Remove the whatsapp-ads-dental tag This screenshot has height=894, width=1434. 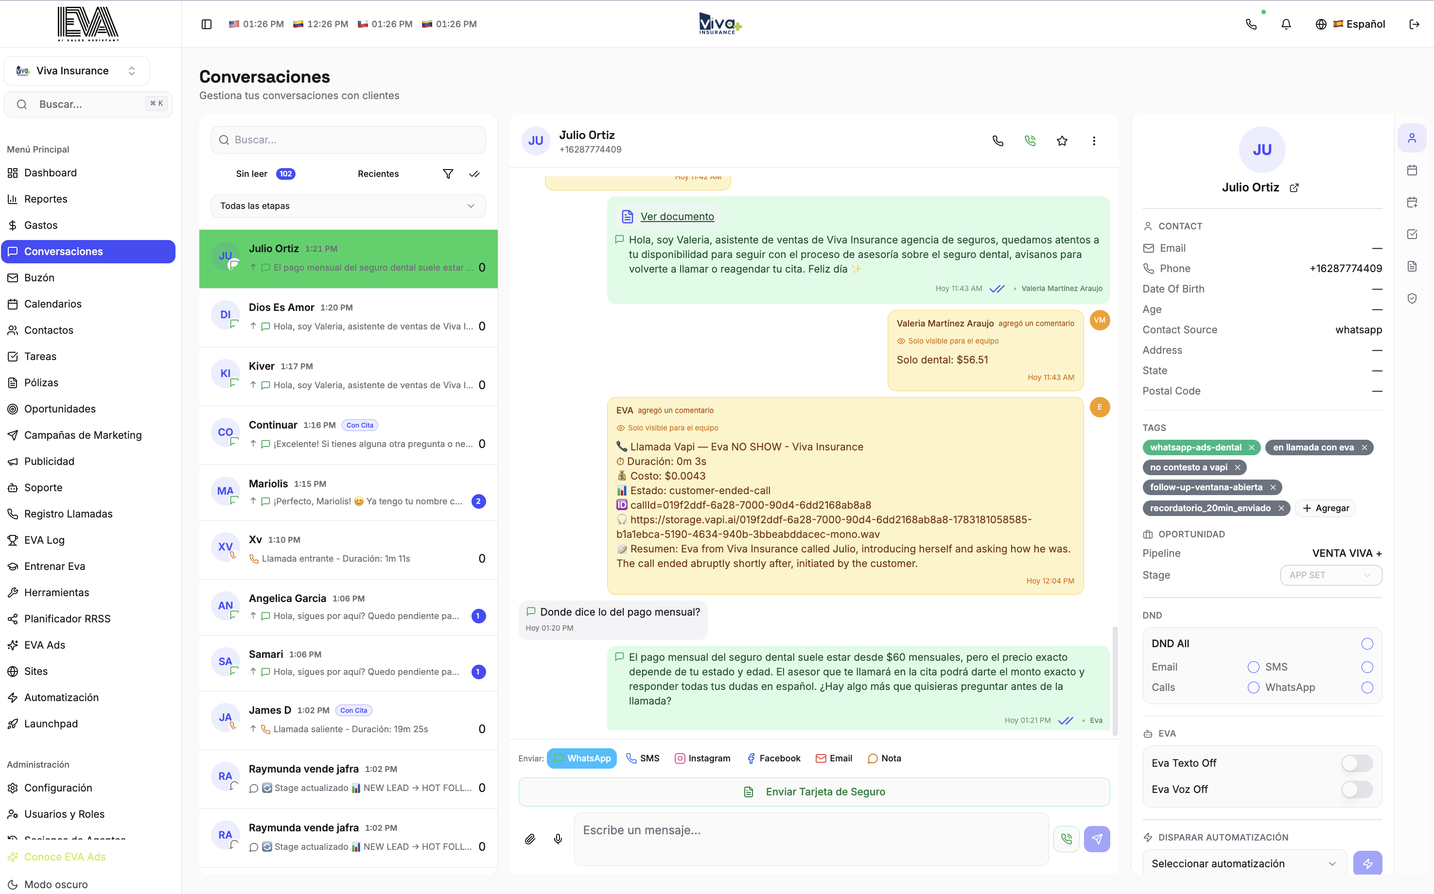click(x=1252, y=447)
